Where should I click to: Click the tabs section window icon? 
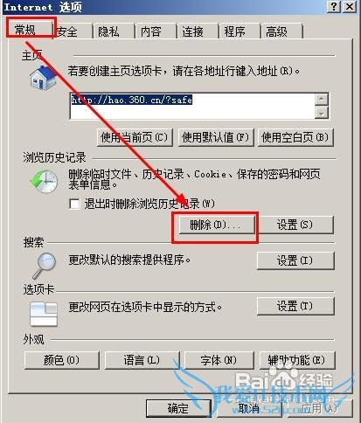coord(44,314)
